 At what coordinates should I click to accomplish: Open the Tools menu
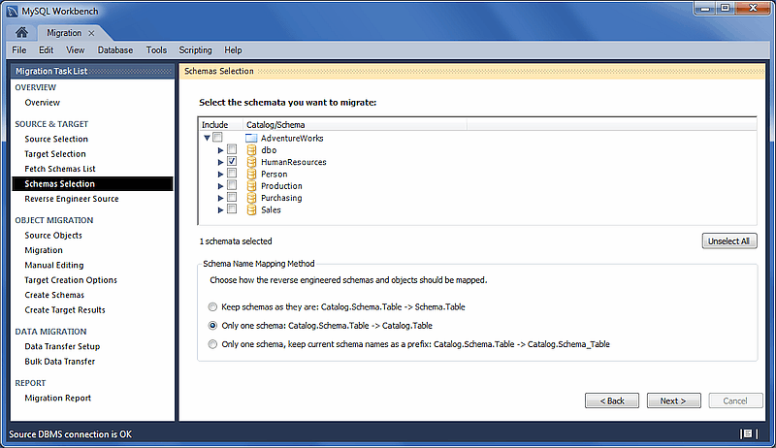[156, 50]
